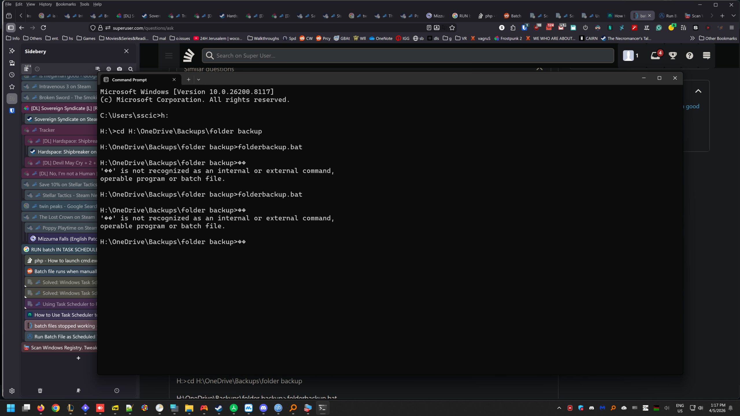Open Steam from the taskbar
Viewport: 740px width, 416px height.
tap(219, 408)
